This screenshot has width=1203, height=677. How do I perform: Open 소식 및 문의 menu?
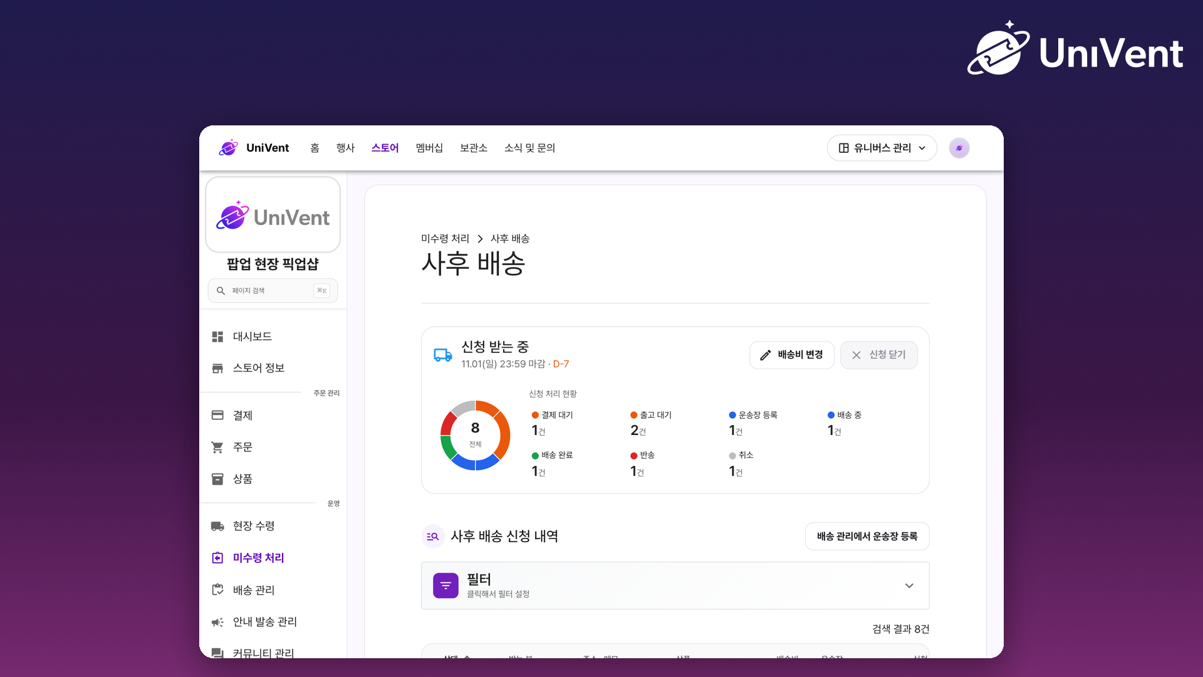point(529,148)
